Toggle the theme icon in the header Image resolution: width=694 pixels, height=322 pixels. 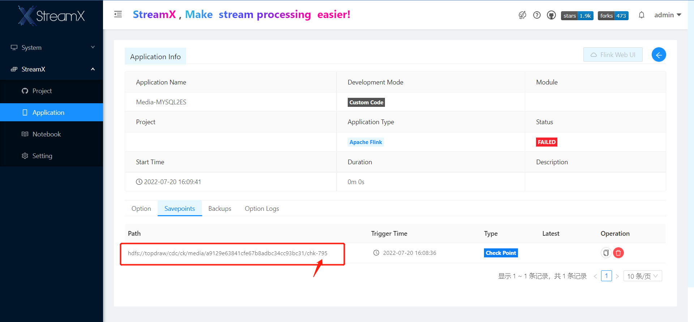[x=522, y=15]
